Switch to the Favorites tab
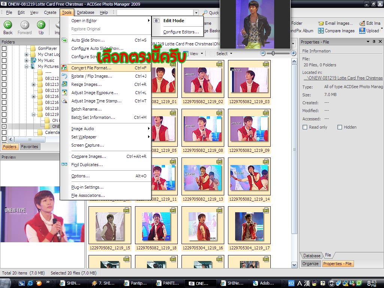Viewport: 384px width, 288px height. 29,147
